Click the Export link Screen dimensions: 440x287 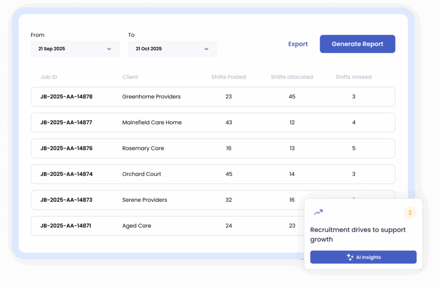[x=298, y=44]
